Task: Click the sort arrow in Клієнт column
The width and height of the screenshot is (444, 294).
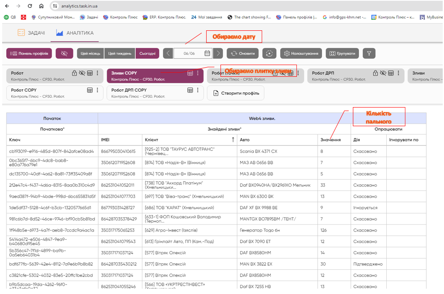Action: tap(233, 140)
